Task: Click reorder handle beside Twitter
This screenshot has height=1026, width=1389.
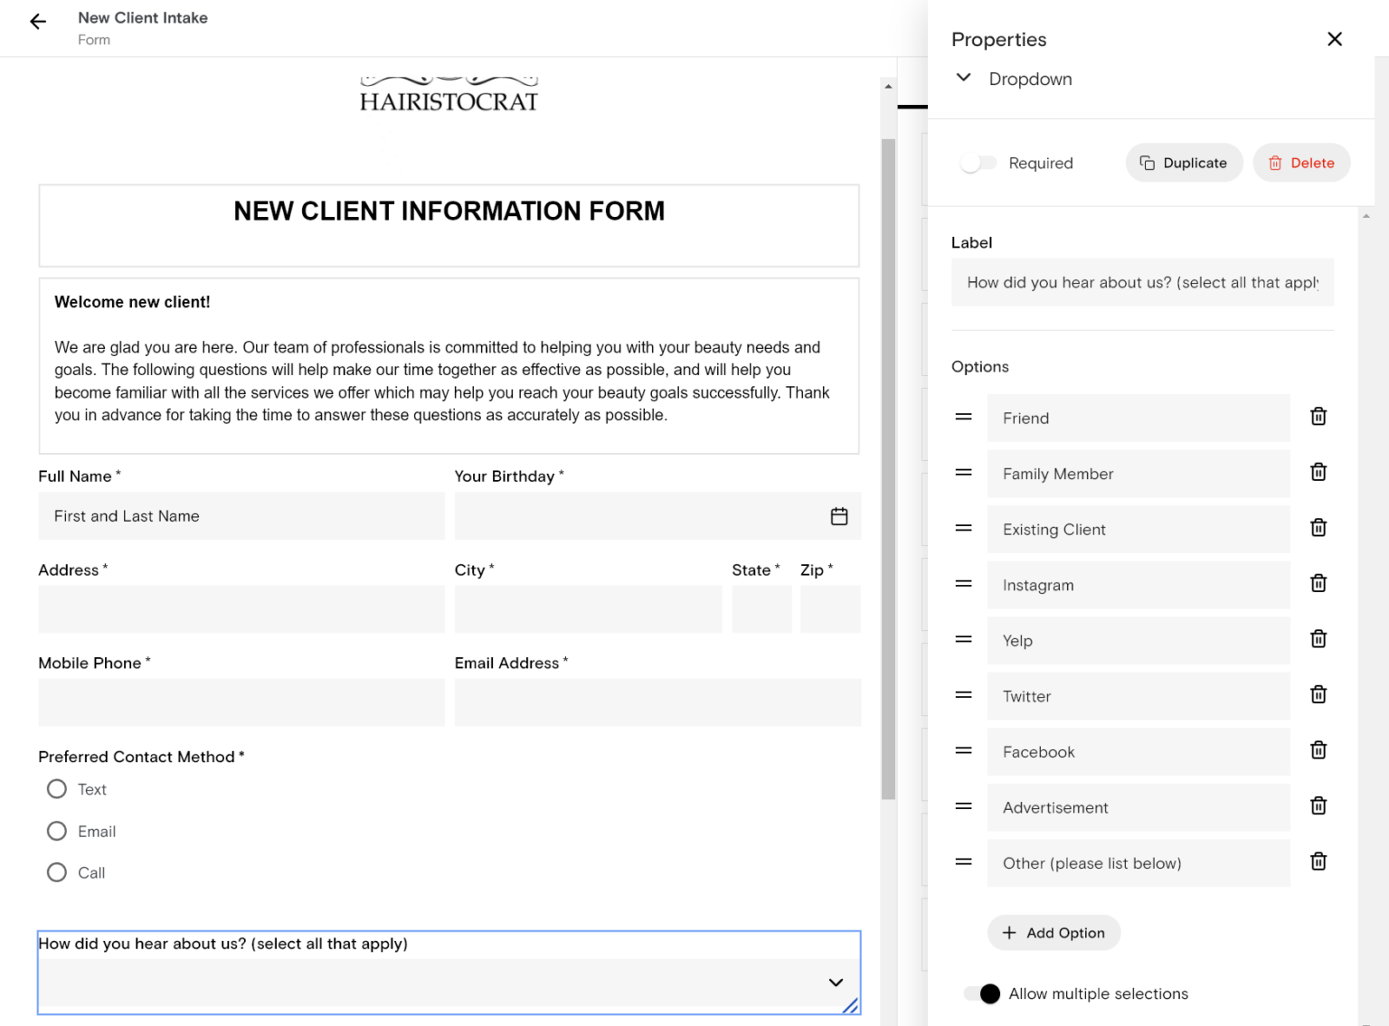Action: point(964,694)
